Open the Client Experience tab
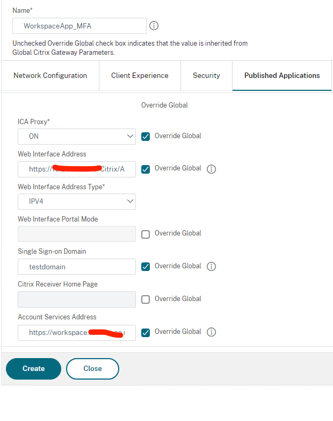Screen dimensions: 333x421 pyautogui.click(x=140, y=76)
